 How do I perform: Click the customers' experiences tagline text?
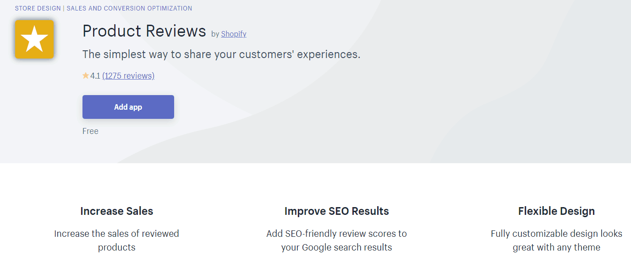tap(221, 54)
